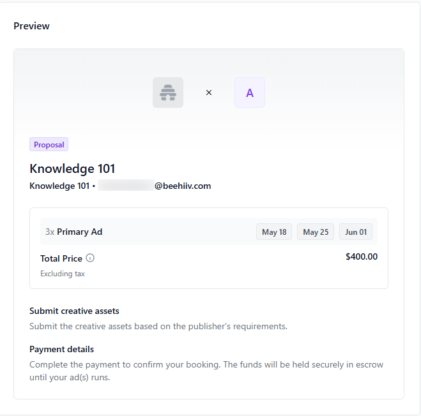Select the Jun 01 date chip
Image resolution: width=421 pixels, height=416 pixels.
coord(356,232)
